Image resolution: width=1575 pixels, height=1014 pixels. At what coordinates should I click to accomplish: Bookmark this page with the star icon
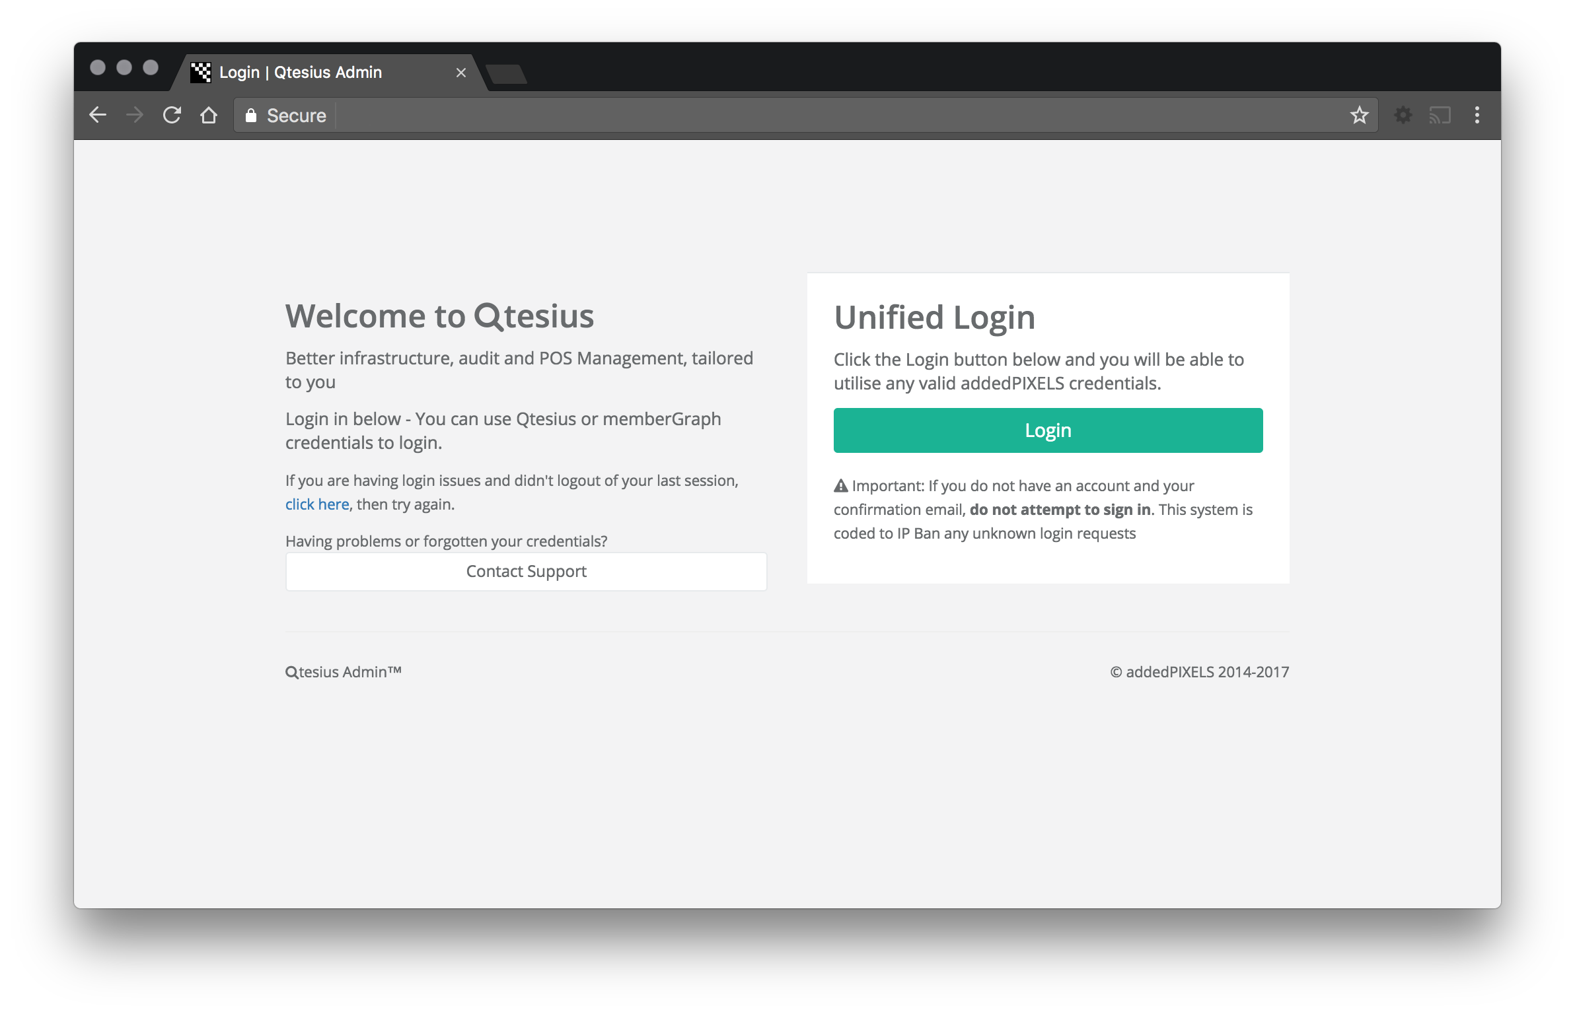(1359, 116)
